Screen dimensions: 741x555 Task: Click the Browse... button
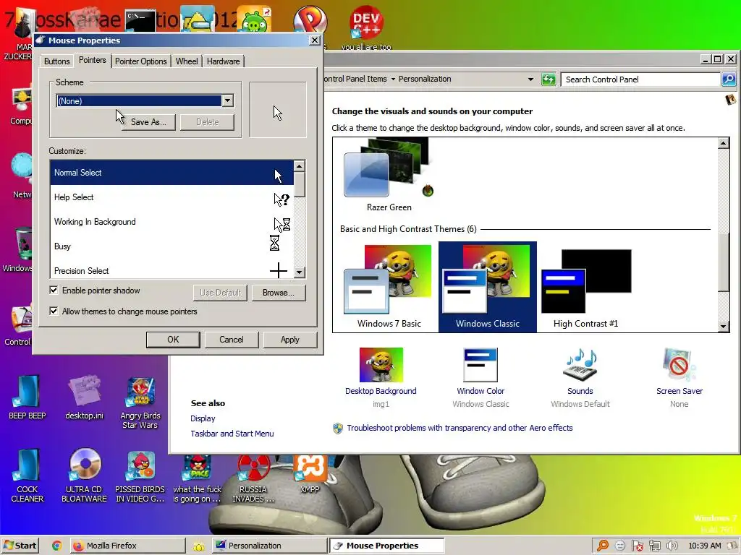point(279,293)
